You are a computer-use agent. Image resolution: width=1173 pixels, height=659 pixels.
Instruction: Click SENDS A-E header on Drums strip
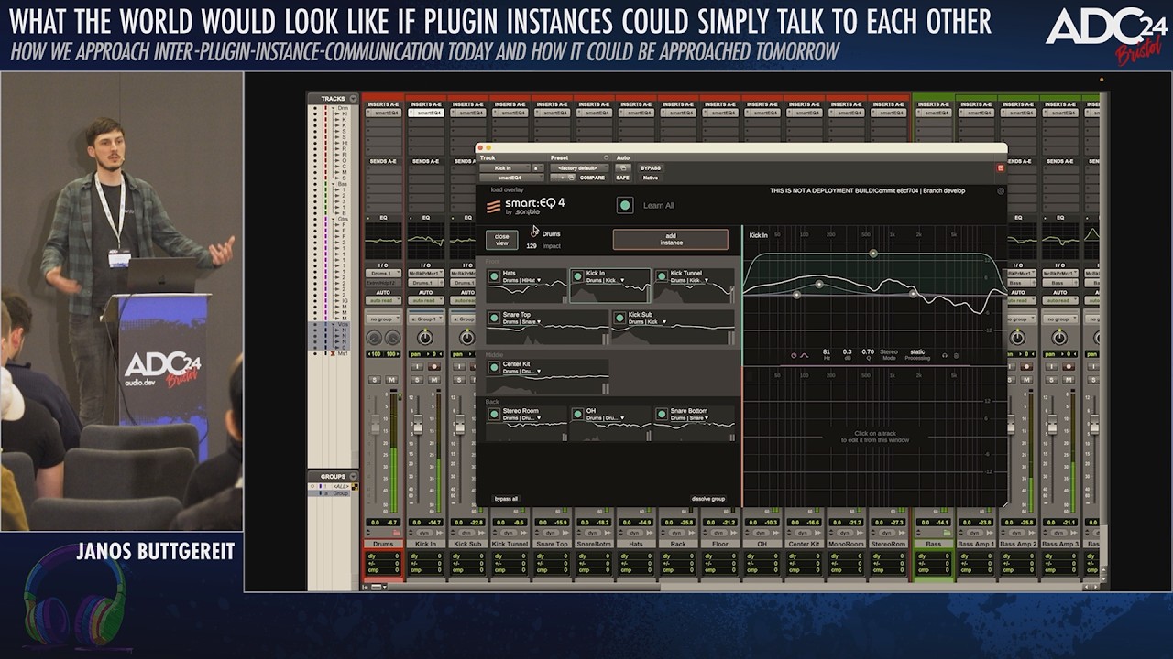[383, 161]
